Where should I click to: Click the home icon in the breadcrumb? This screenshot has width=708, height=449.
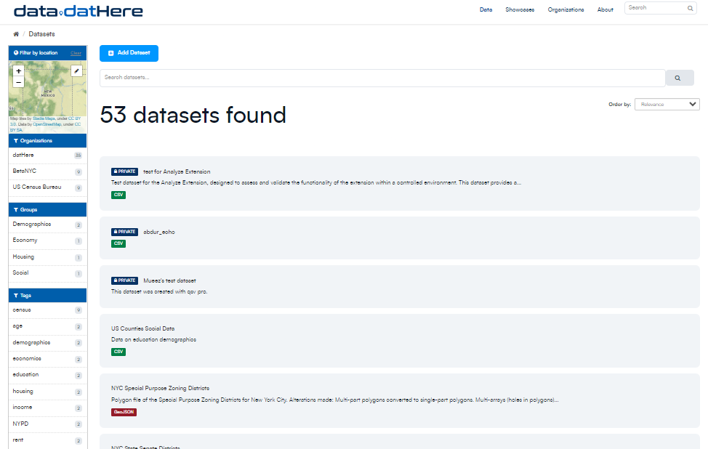pyautogui.click(x=16, y=34)
